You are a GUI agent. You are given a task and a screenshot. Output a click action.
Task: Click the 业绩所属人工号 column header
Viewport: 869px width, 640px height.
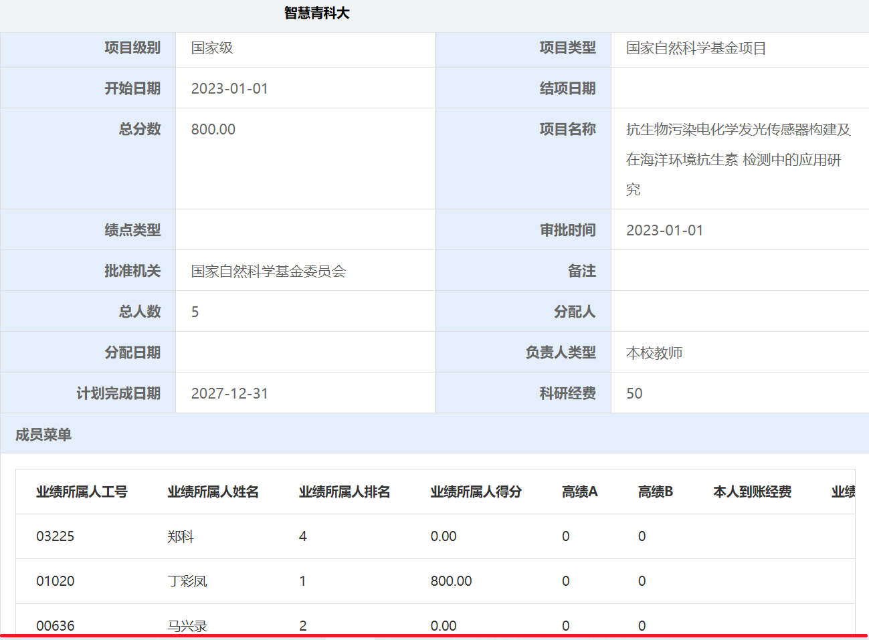(x=82, y=492)
